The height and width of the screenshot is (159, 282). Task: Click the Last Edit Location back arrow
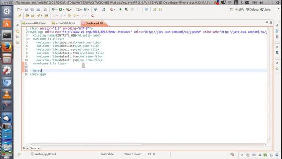[x=69, y=16]
